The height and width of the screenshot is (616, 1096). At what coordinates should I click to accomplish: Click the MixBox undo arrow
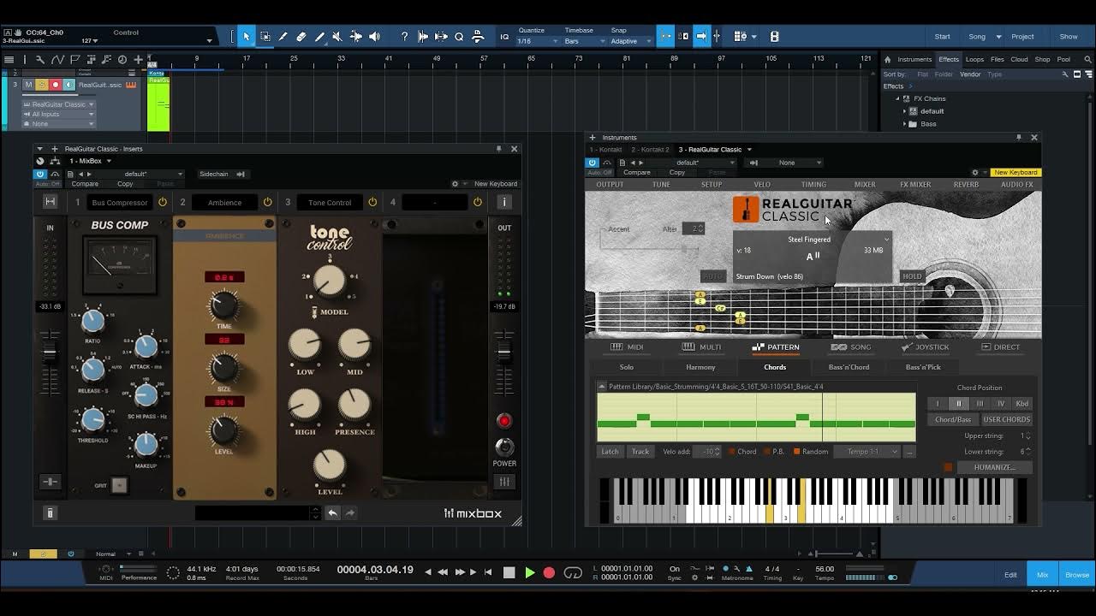pos(333,512)
